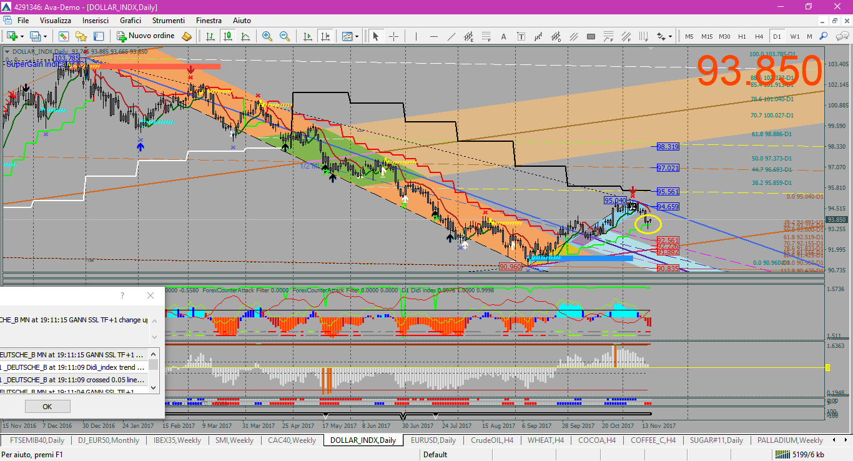Select the crosshair tool

click(393, 36)
